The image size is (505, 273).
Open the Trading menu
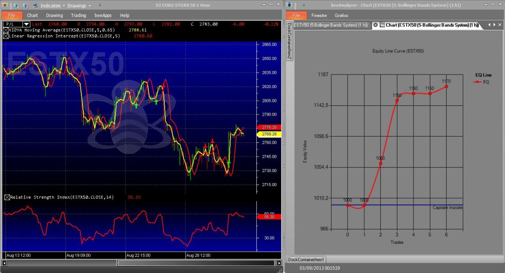coord(79,15)
